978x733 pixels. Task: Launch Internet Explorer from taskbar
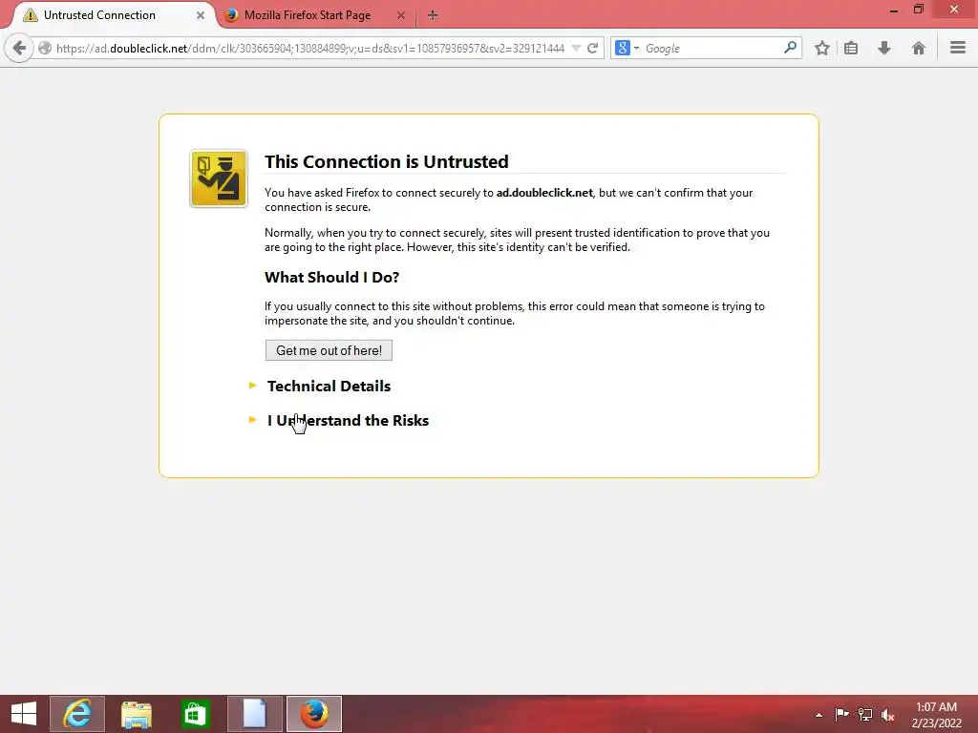pyautogui.click(x=77, y=714)
